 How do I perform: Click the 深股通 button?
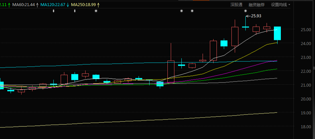(x=236, y=5)
